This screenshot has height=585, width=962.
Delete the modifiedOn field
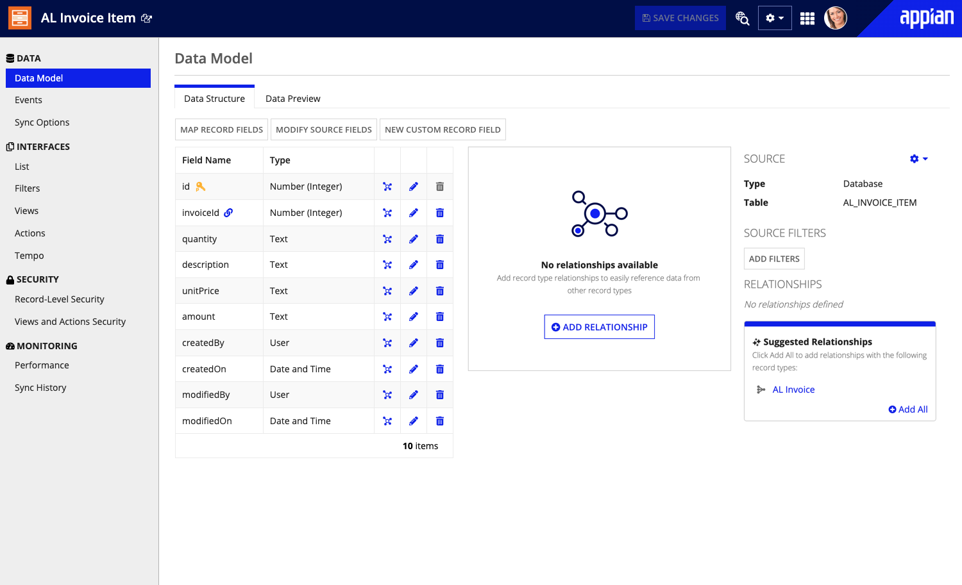(x=440, y=421)
